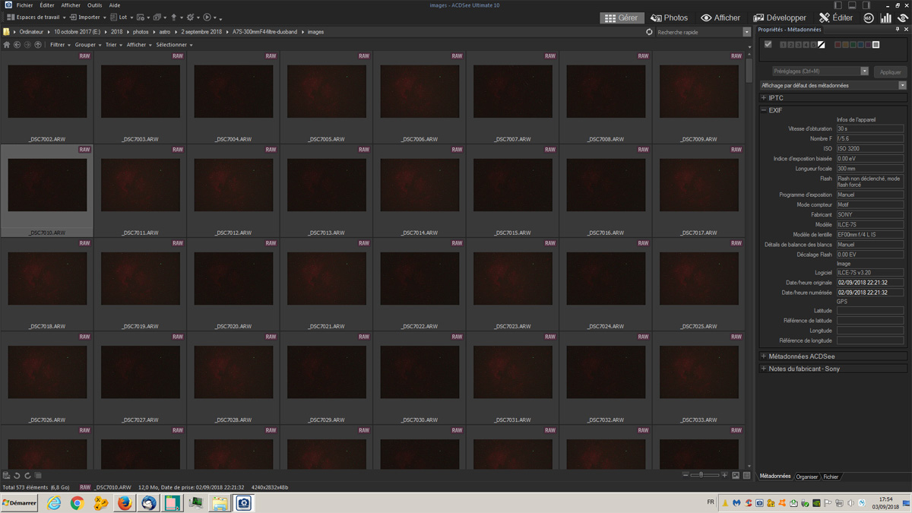Click the rotate left icon at bottom

pos(17,476)
